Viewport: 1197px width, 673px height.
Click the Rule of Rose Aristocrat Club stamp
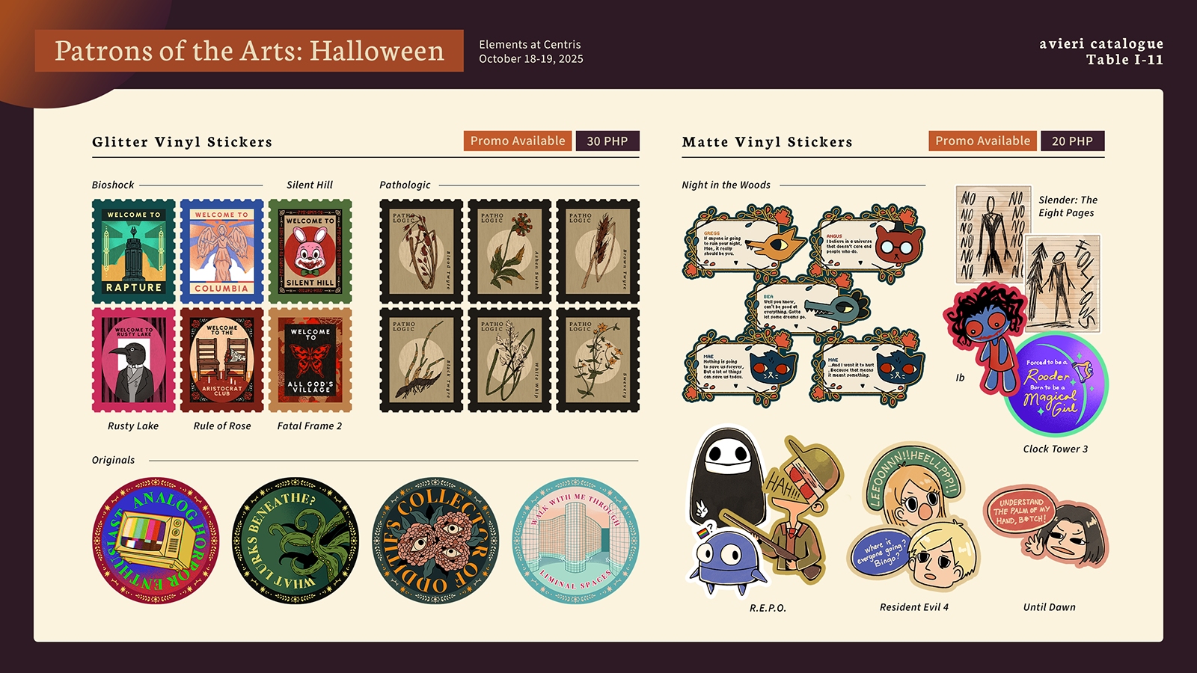pos(221,360)
